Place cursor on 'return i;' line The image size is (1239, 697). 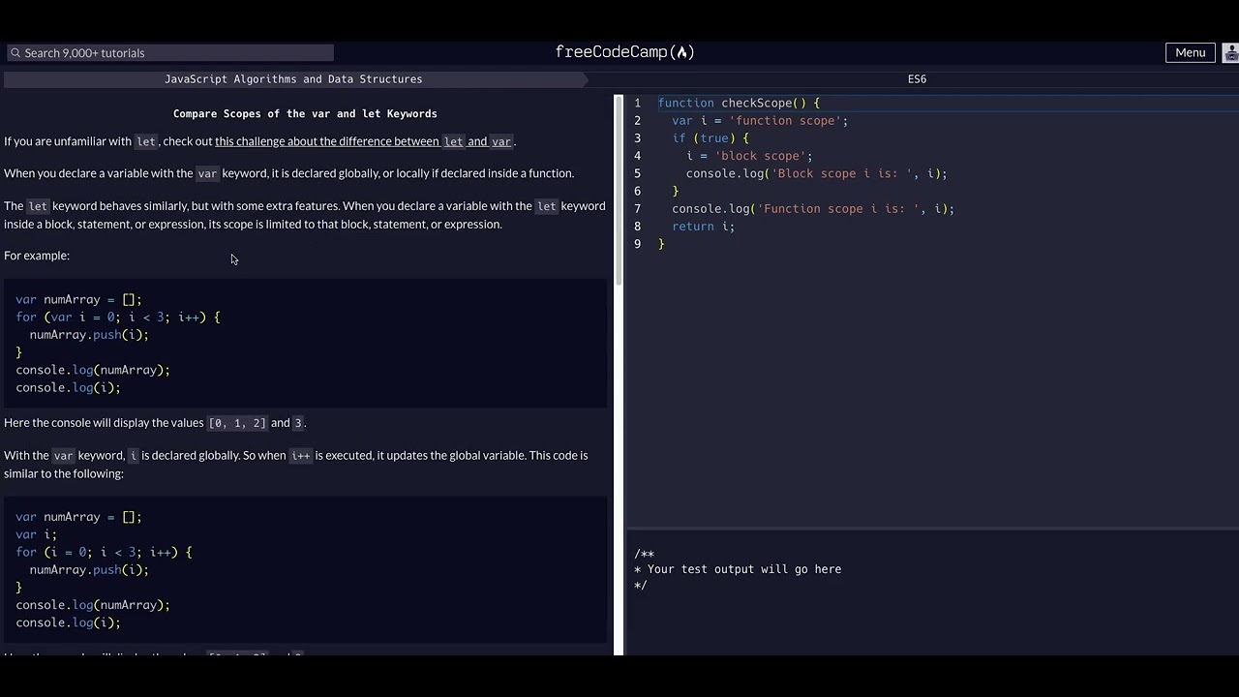(704, 227)
